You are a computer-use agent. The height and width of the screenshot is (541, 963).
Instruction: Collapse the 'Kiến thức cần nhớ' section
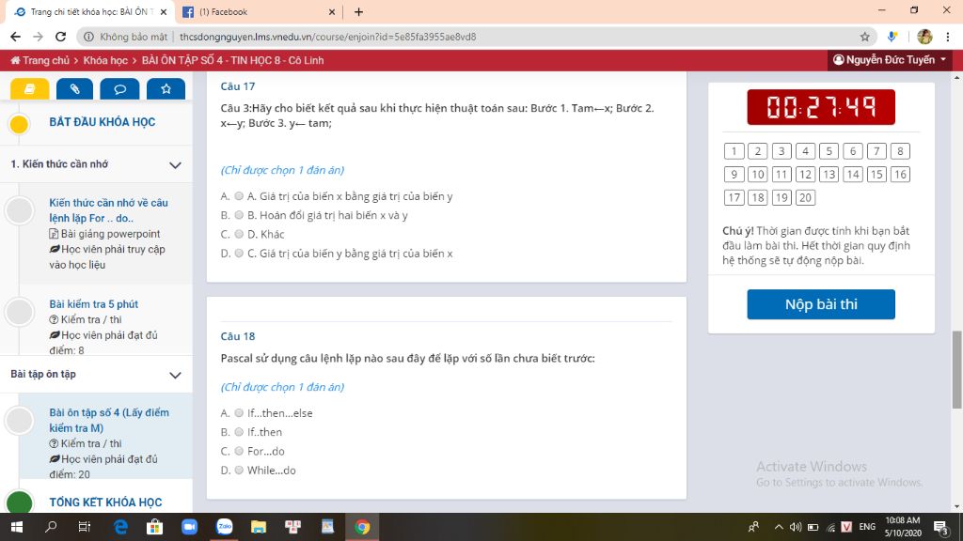(175, 165)
